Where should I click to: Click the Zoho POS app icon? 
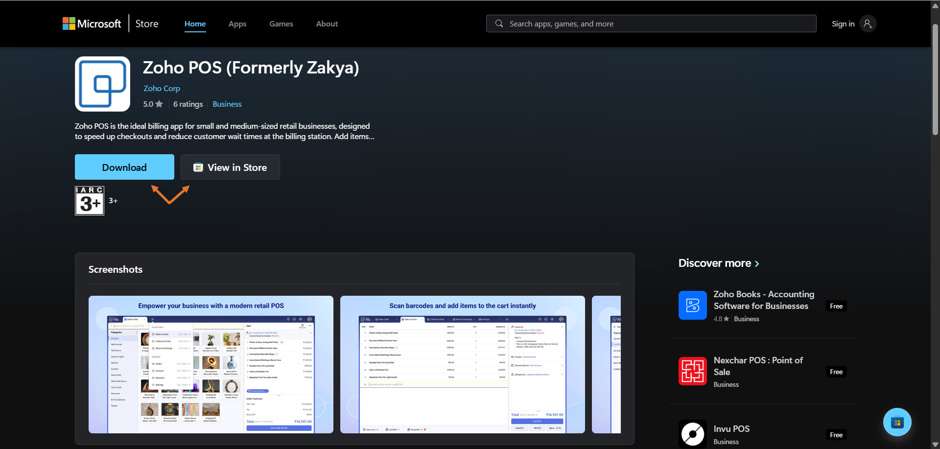tap(102, 84)
